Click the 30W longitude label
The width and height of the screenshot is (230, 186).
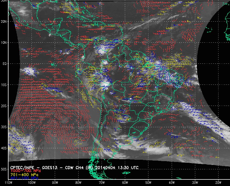tap(195, 183)
